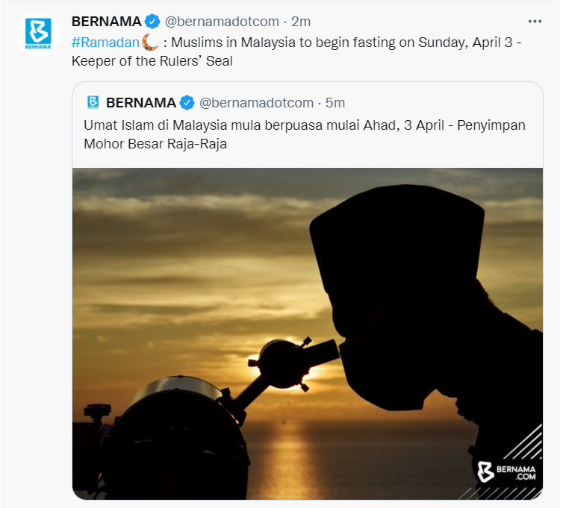Click the BERNAMA name in quoted tweet
563x508 pixels.
tap(140, 103)
